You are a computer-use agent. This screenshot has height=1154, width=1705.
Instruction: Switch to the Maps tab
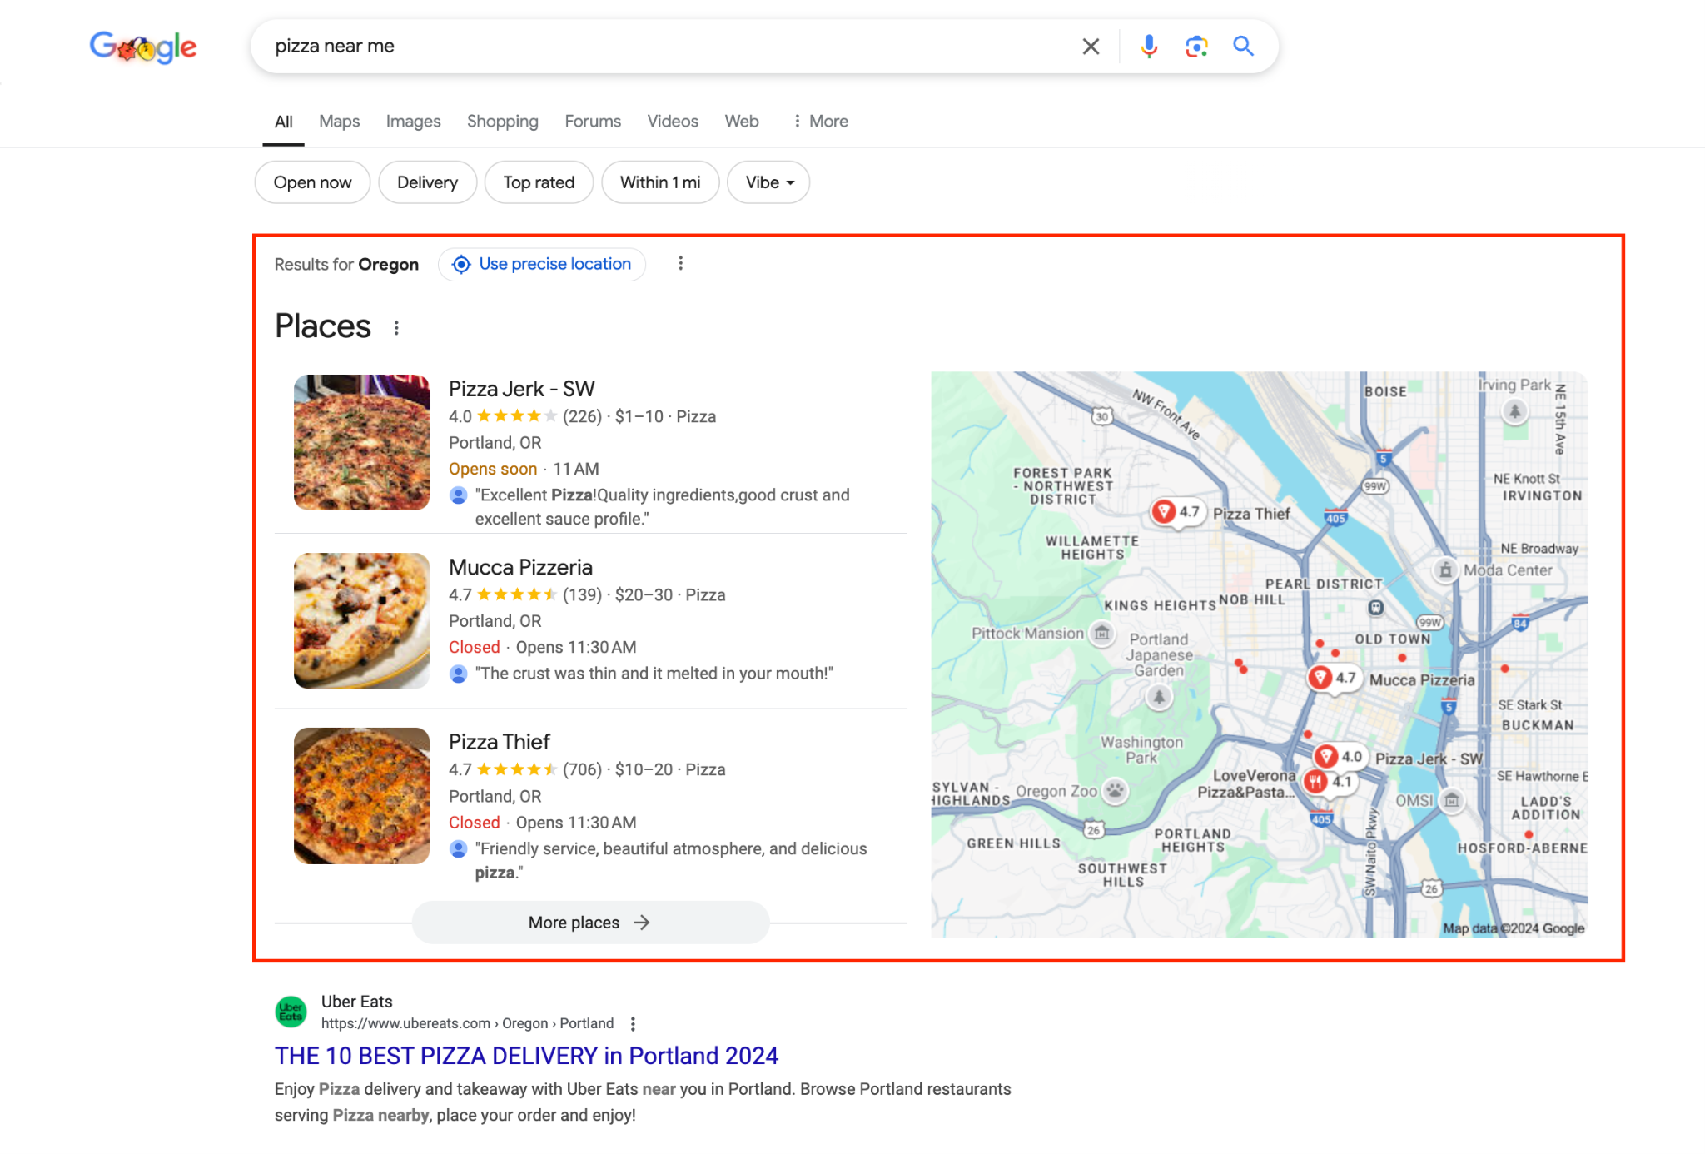(338, 121)
